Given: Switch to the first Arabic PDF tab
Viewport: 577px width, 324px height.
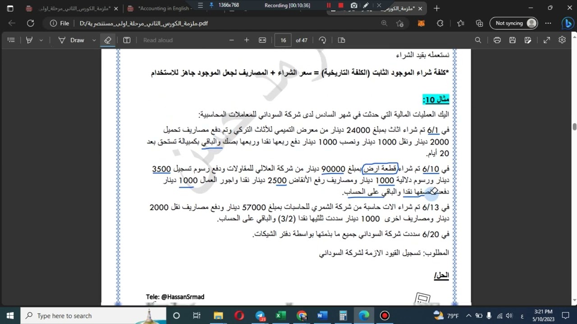Looking at the screenshot, I should point(72,8).
